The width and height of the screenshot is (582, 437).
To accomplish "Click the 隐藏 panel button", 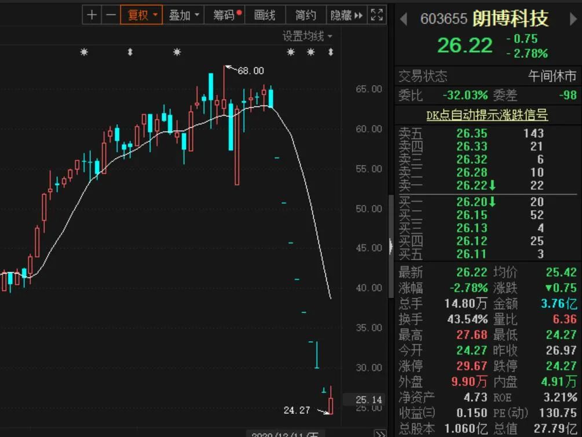I will click(x=346, y=15).
